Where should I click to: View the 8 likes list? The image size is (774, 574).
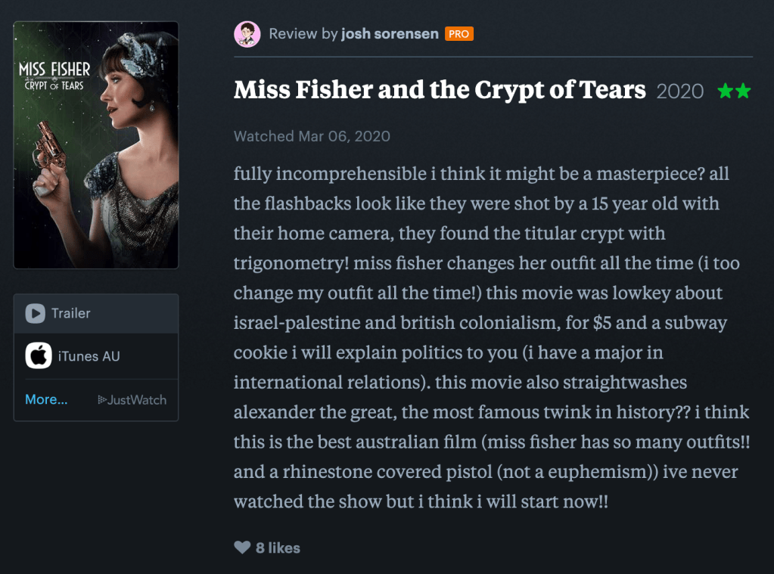coord(278,548)
